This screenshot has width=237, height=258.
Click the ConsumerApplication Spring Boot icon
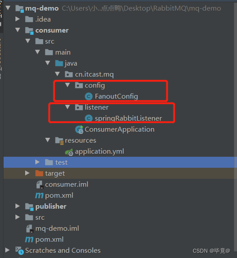pos(79,129)
